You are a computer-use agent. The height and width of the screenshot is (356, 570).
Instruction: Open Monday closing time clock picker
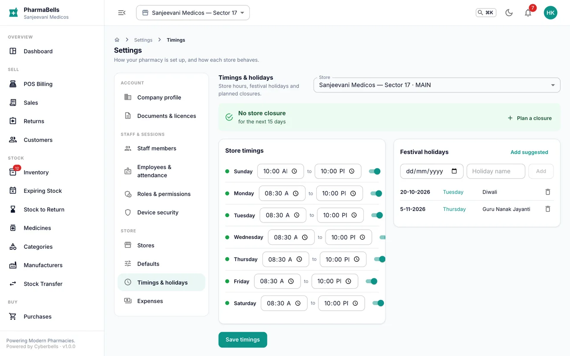tap(353, 194)
